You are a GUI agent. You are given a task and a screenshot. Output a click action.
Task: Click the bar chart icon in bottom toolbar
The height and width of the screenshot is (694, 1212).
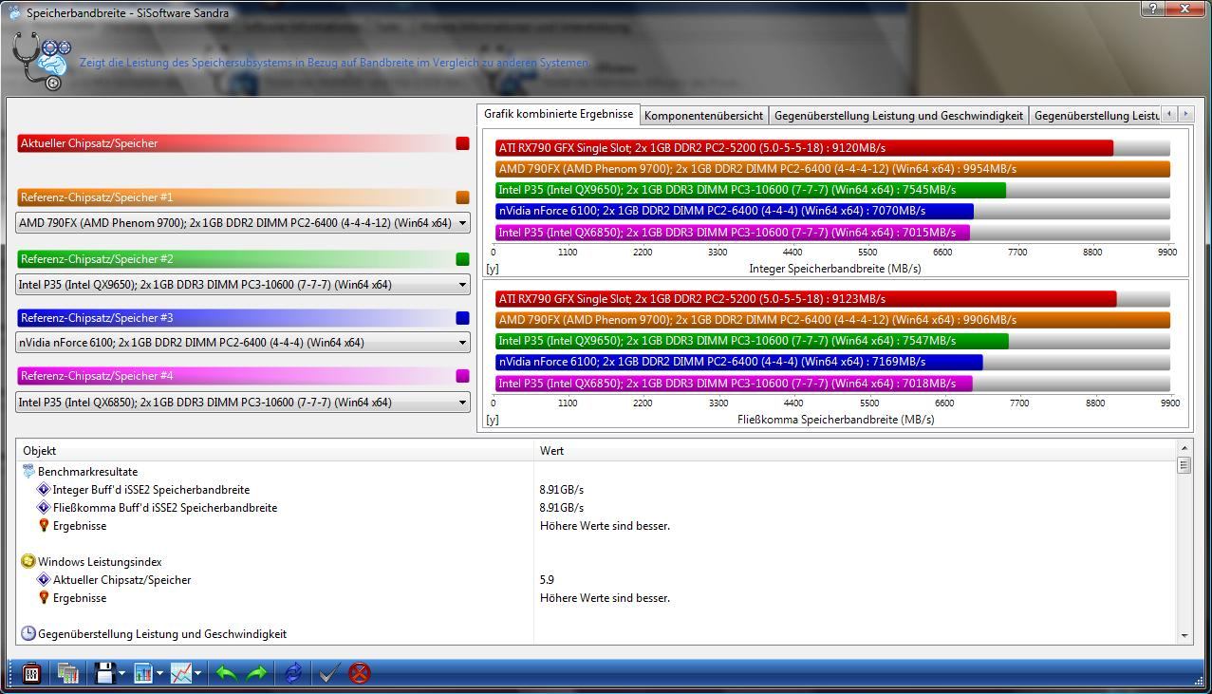tap(143, 673)
